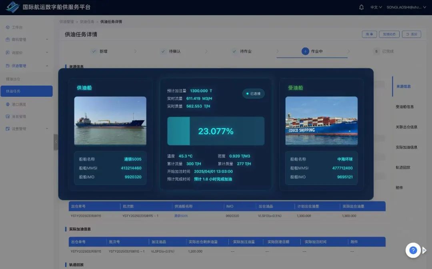Select the 供油任务 menu item
432x269 pixels.
click(x=26, y=91)
